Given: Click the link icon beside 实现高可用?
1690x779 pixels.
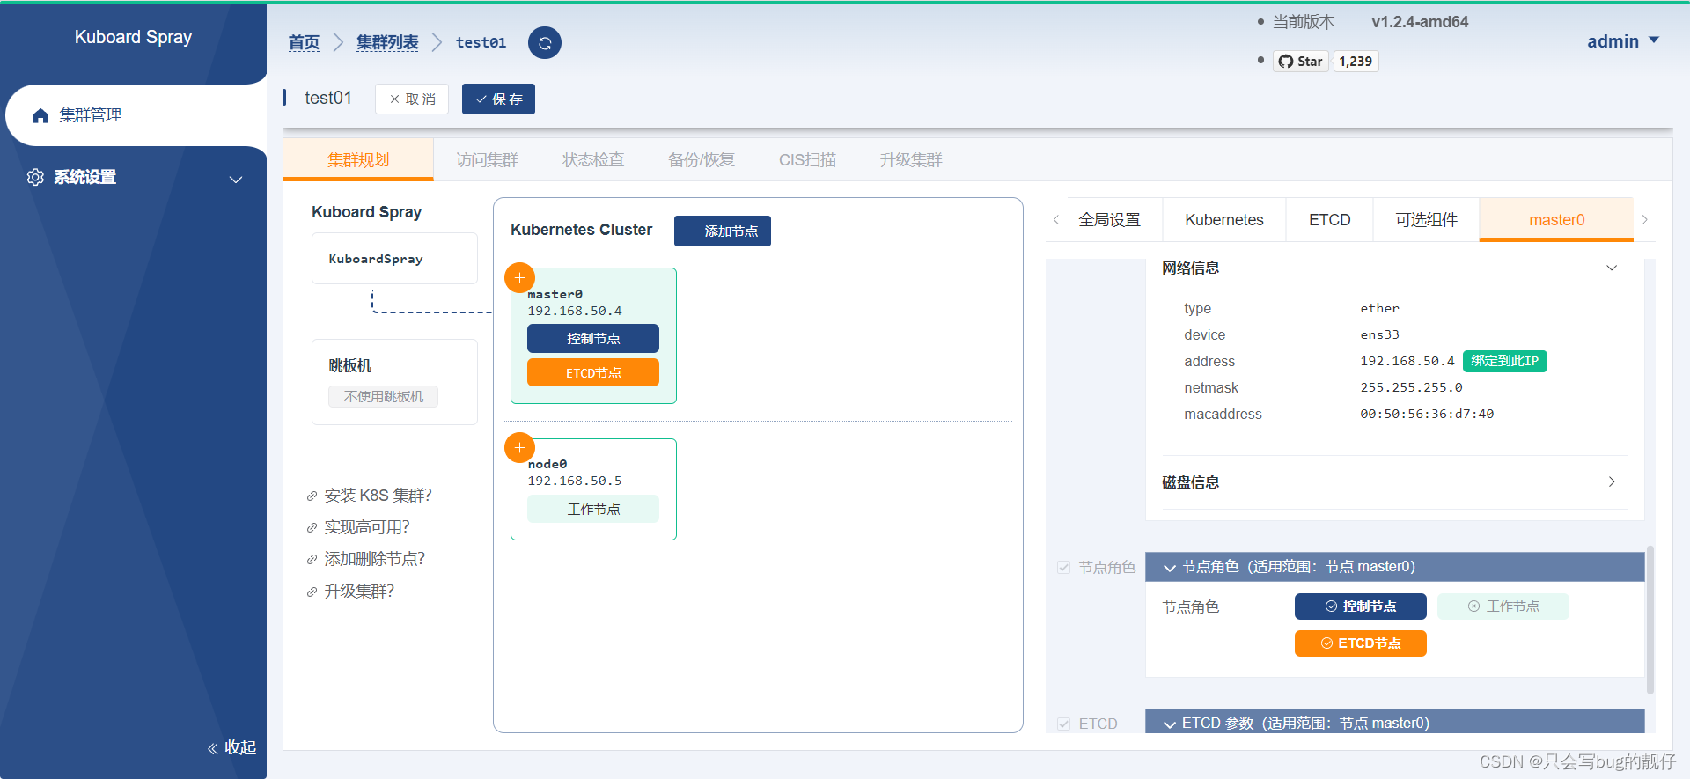Looking at the screenshot, I should tap(312, 528).
